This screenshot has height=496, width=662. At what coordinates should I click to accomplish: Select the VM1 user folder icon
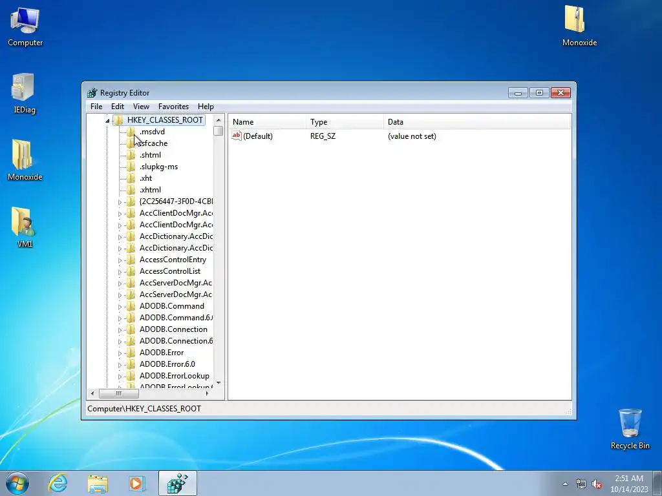(x=24, y=227)
